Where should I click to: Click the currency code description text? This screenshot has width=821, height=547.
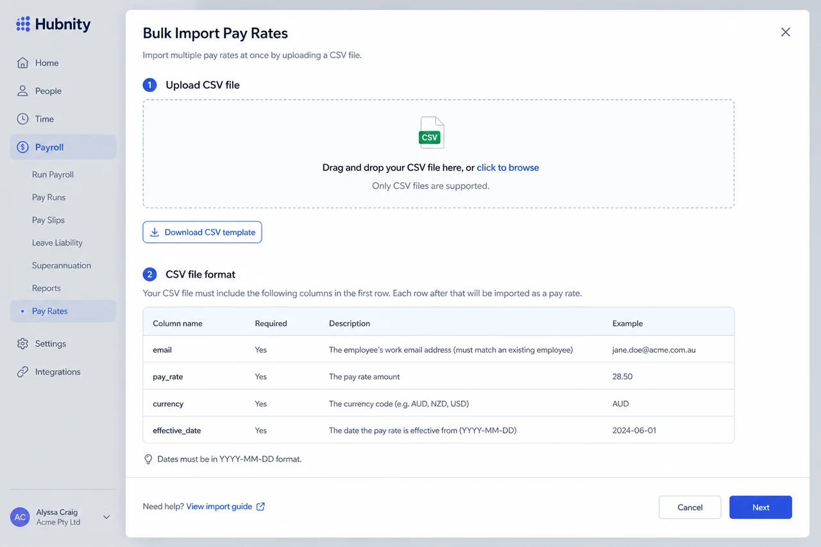pyautogui.click(x=399, y=404)
